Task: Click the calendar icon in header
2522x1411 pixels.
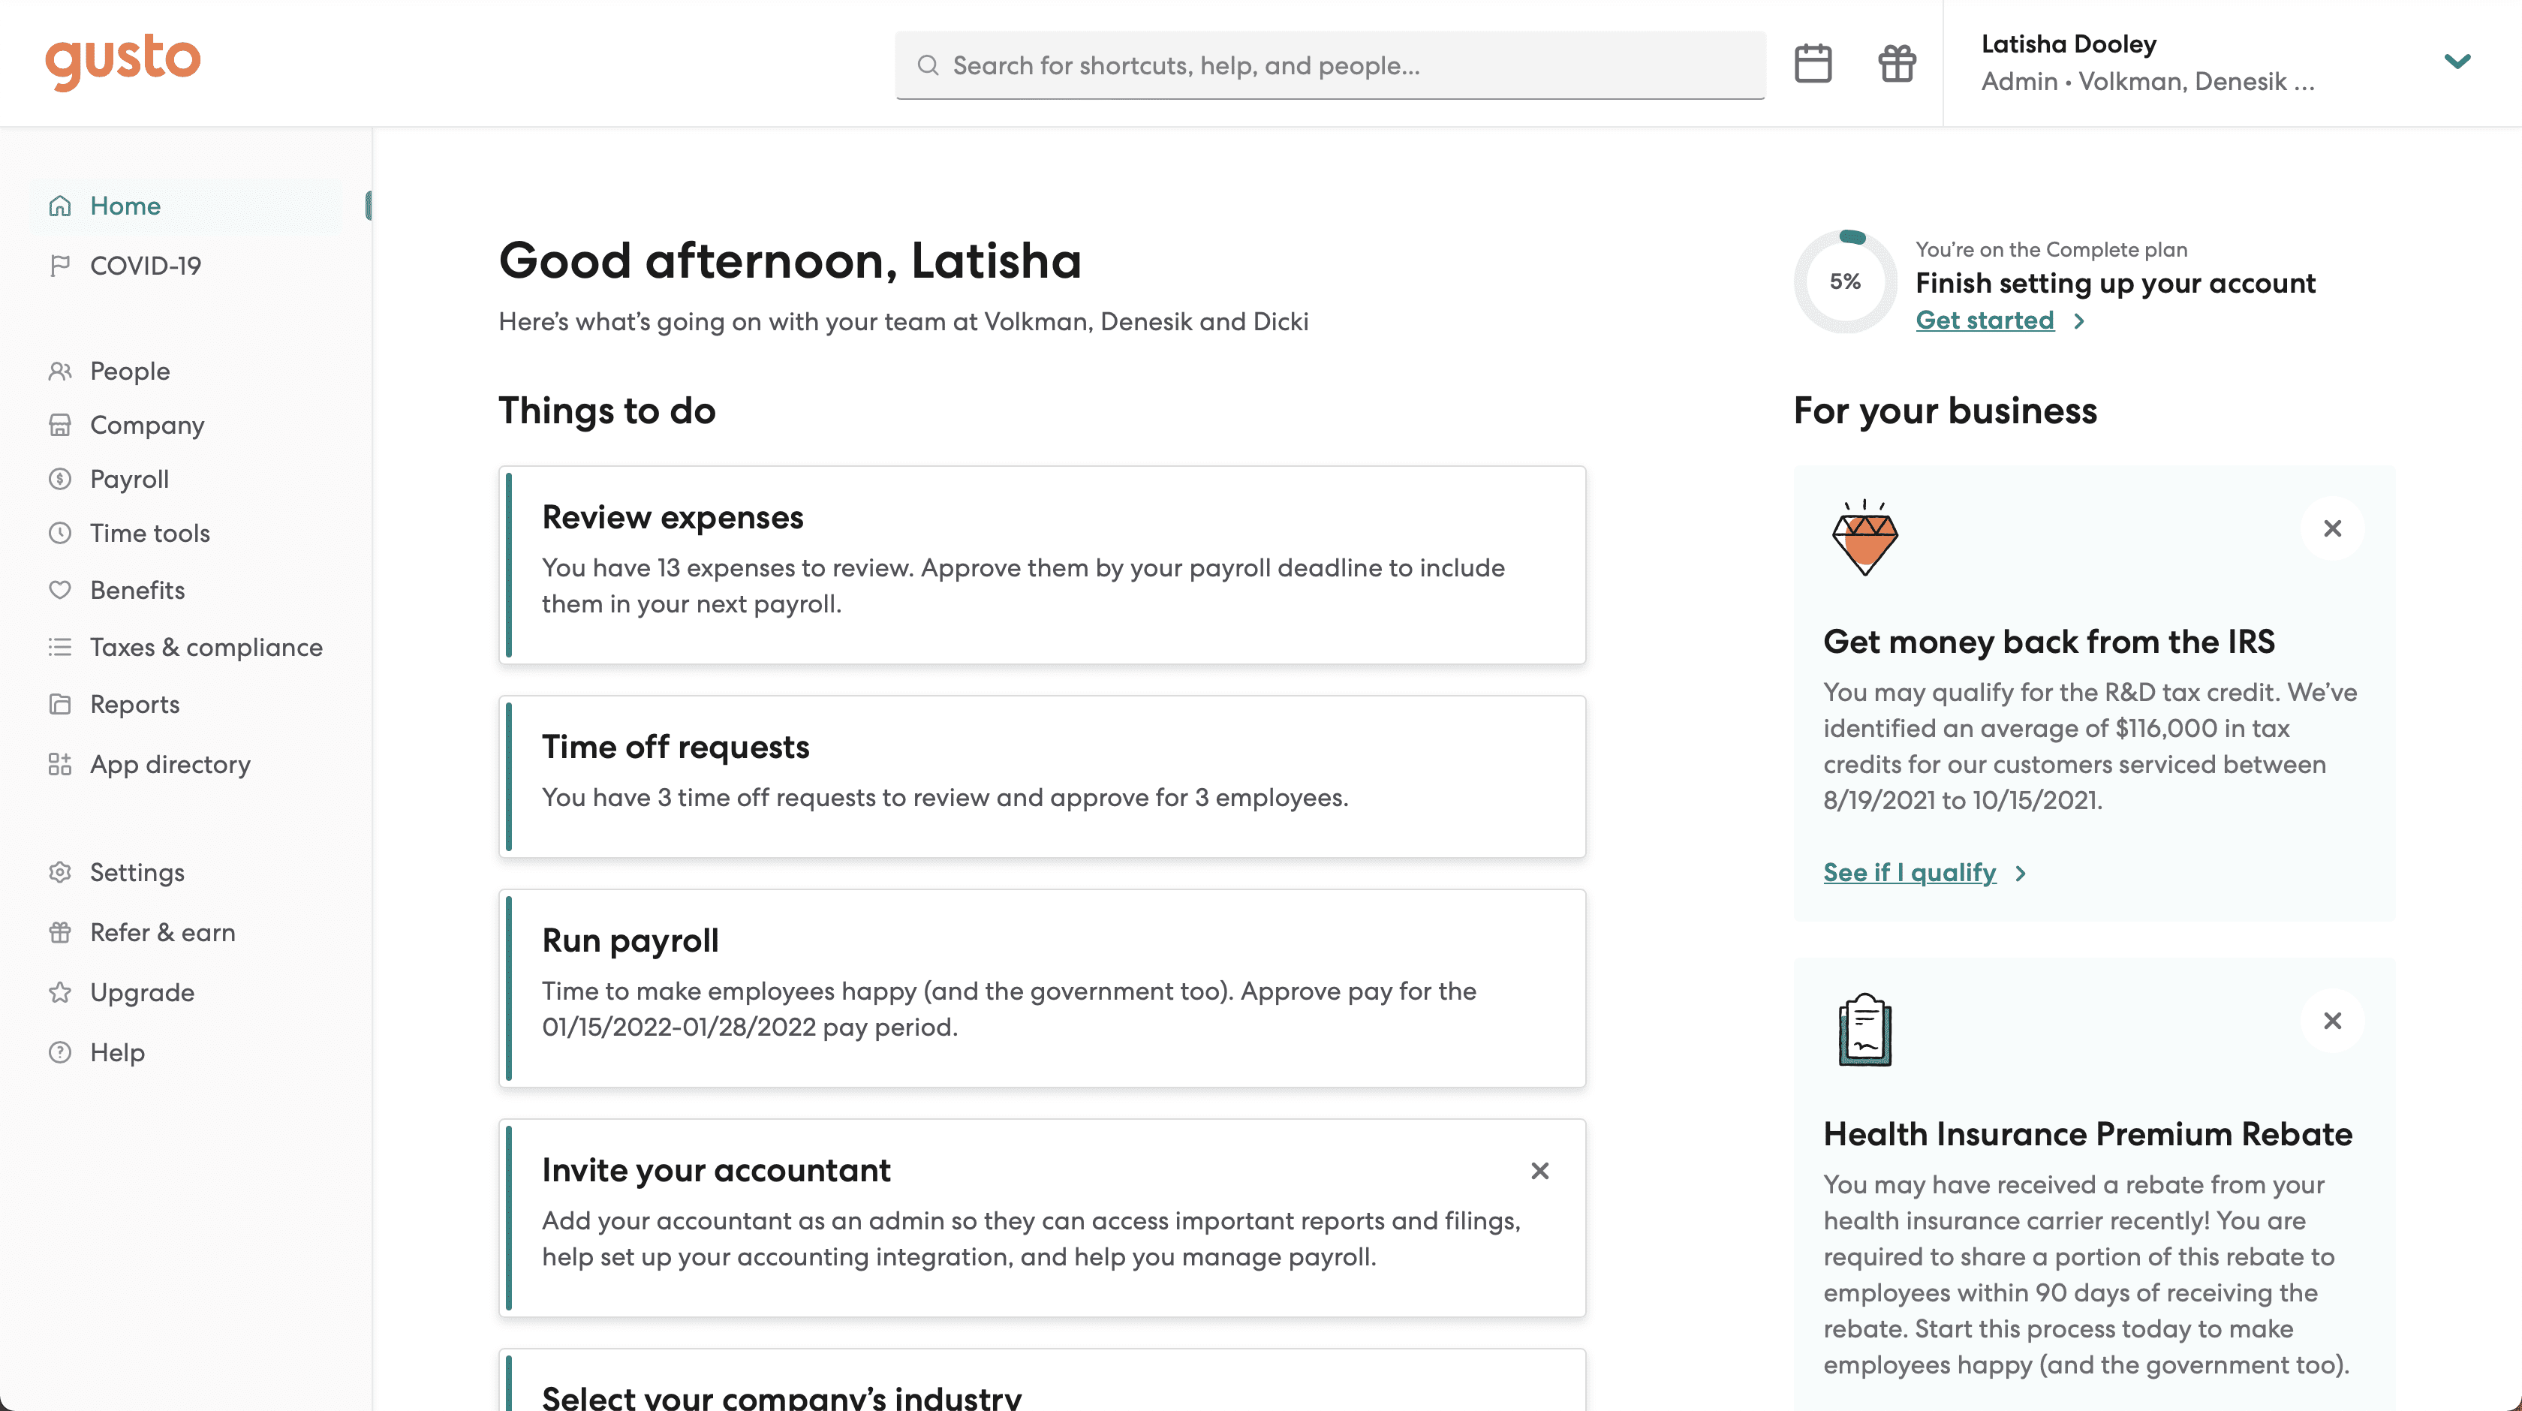Action: point(1813,64)
